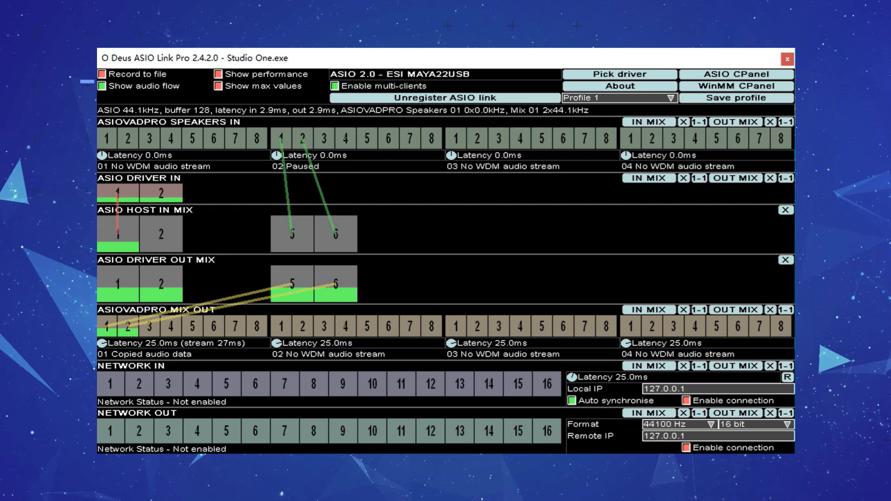Screen dimensions: 891x501
Task: Toggle Enable multi-clients checkbox
Action: click(x=335, y=86)
